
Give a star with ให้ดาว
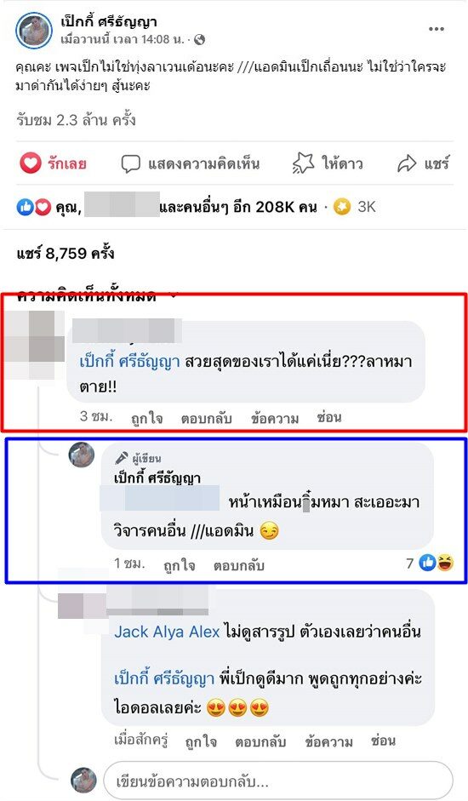[328, 163]
